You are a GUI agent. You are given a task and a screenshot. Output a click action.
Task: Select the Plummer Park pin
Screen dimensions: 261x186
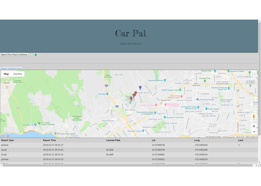pos(205,81)
